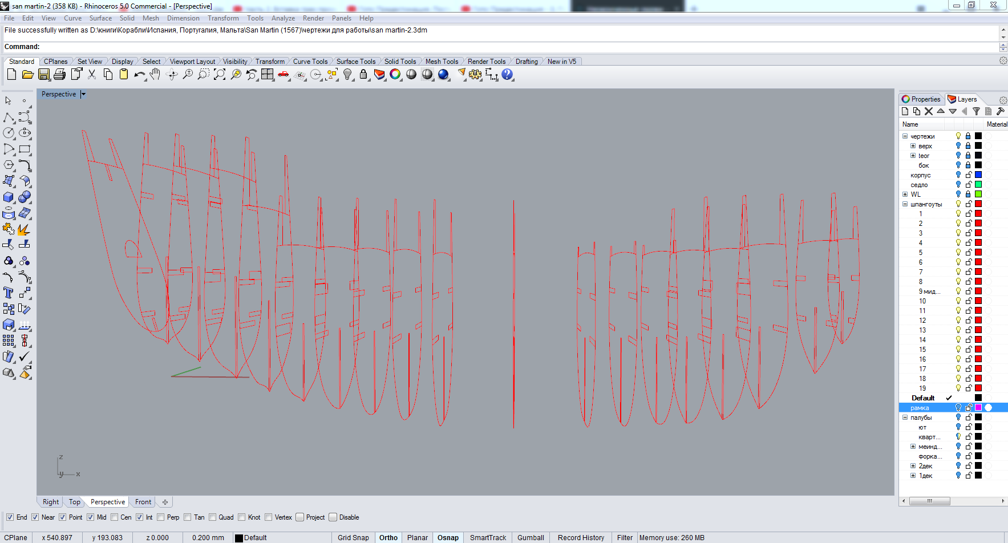This screenshot has width=1008, height=543.
Task: Toggle the Near osnap checkbox
Action: (x=35, y=517)
